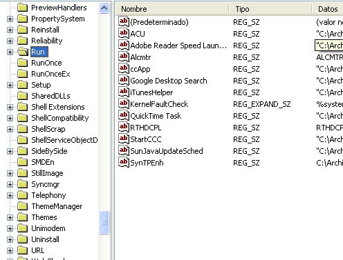
Task: Select the (Predeterminado) value name
Action: [x=159, y=22]
